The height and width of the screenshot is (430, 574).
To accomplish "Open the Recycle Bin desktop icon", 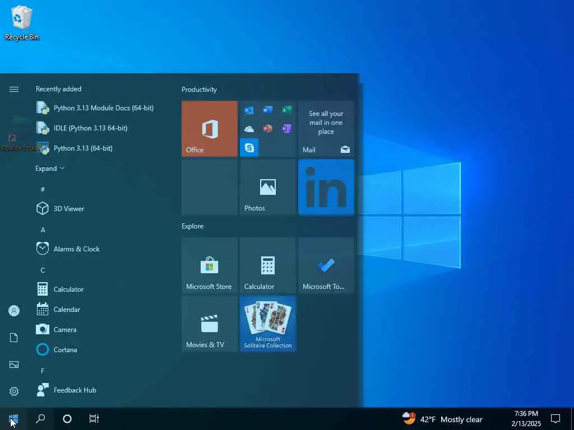I will 22,22.
